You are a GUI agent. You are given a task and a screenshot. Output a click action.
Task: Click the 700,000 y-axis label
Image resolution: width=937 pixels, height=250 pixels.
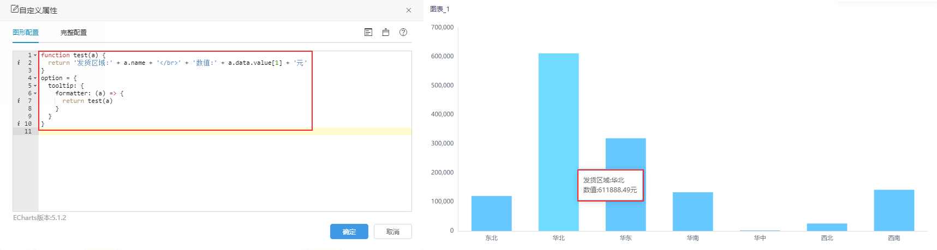[x=442, y=27]
